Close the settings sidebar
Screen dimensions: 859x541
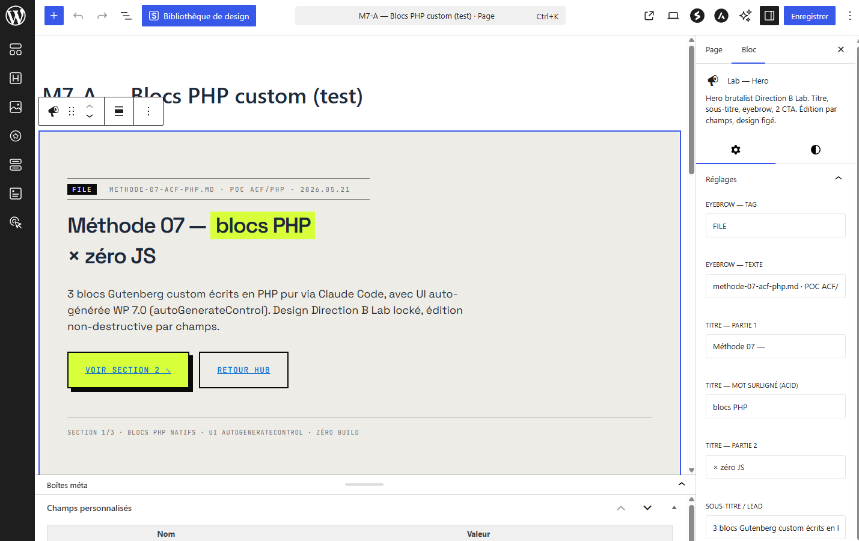[x=841, y=49]
